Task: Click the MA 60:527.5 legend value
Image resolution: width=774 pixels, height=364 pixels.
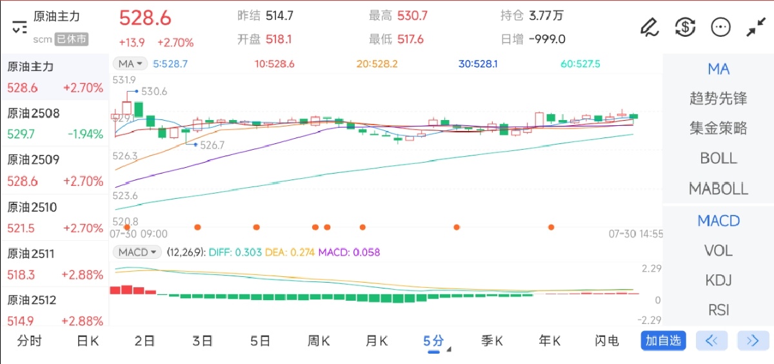Action: pos(580,64)
